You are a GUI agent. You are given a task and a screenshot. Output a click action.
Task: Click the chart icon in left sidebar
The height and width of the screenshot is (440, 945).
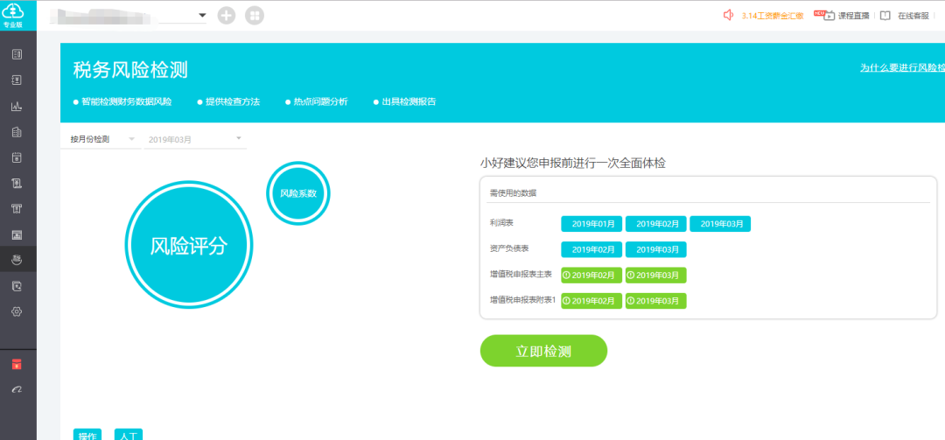pyautogui.click(x=17, y=107)
